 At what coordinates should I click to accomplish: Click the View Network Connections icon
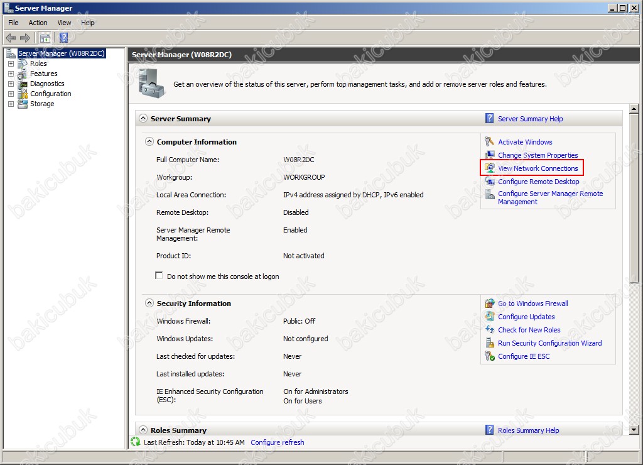489,168
